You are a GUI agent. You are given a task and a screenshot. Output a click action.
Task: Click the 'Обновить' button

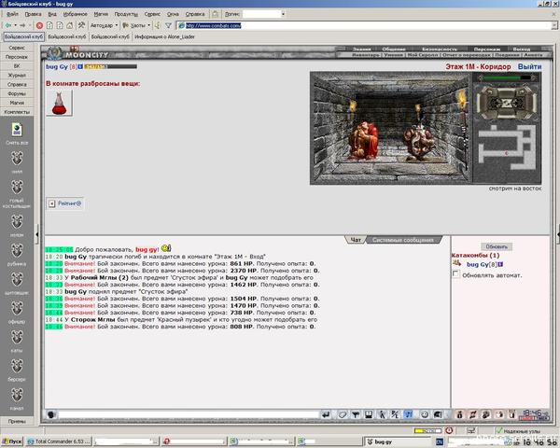click(497, 246)
